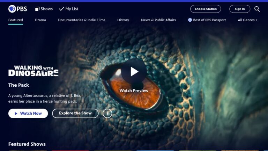Switch to the History tab
This screenshot has height=151, width=268.
click(x=123, y=20)
